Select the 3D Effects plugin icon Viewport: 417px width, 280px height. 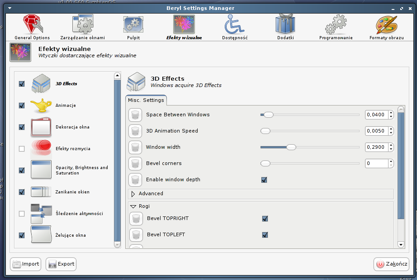pyautogui.click(x=41, y=83)
